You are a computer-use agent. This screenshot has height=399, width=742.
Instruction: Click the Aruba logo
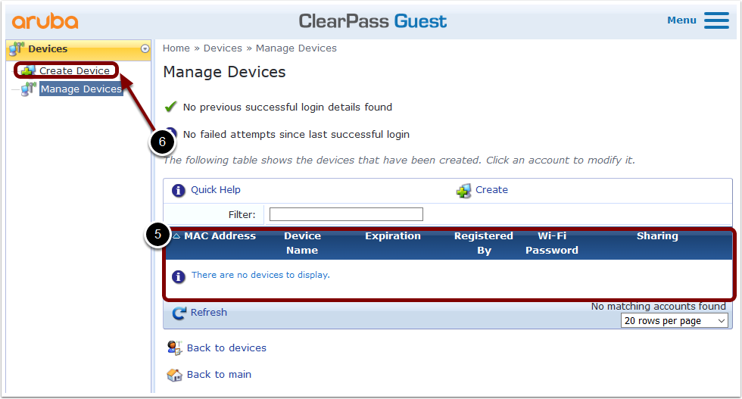pyautogui.click(x=45, y=21)
